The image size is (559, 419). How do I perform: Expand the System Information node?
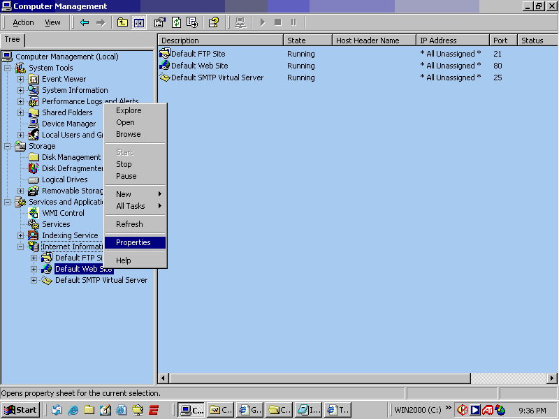[x=21, y=90]
